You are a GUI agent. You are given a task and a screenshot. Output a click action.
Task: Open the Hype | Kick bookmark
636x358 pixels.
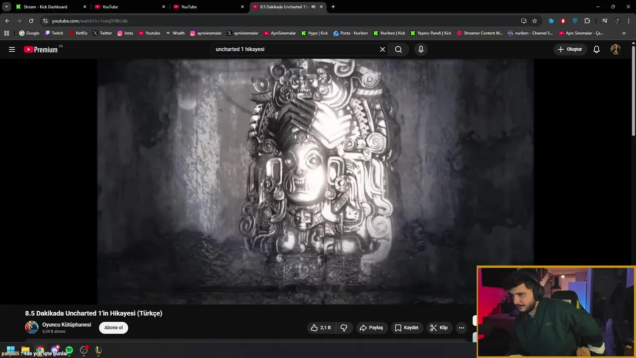(315, 33)
